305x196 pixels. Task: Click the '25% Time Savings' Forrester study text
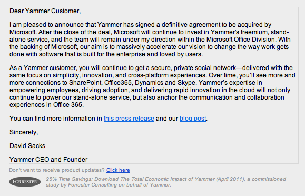[x=166, y=182]
